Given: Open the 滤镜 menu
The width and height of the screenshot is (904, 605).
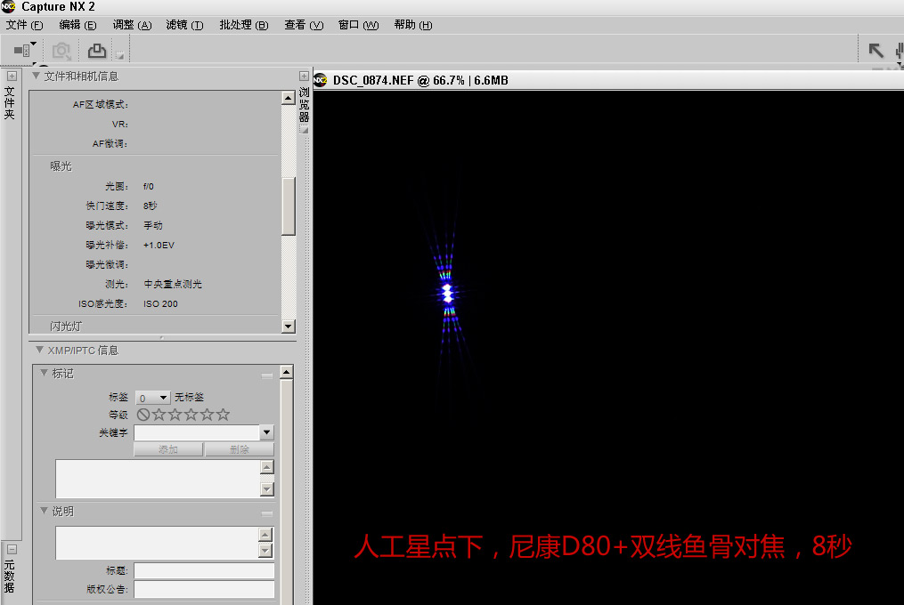Looking at the screenshot, I should (x=184, y=25).
